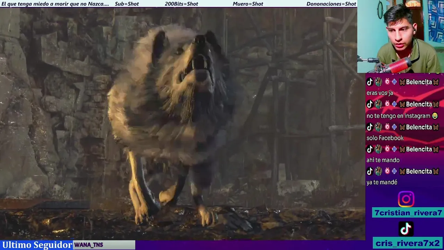Click the pink badge above 'no te tengo en instagram'
This screenshot has width=444, height=250.
tap(387, 104)
